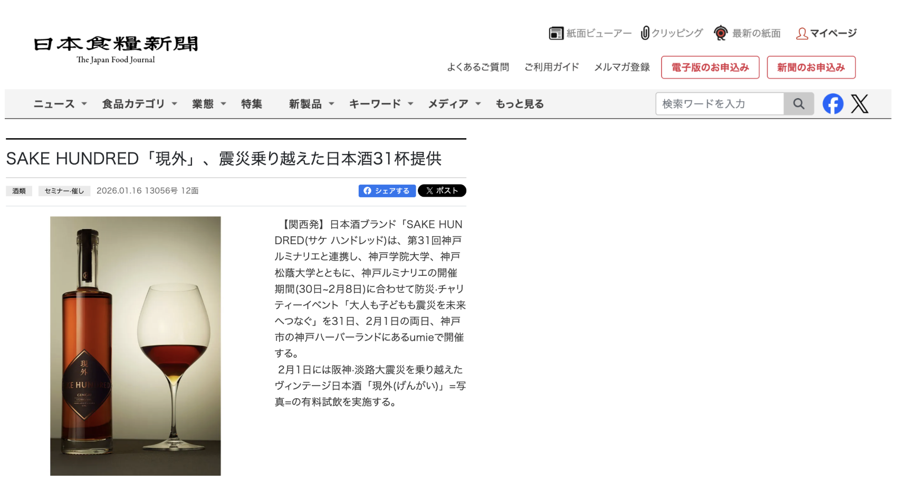Screen dimensions: 900x500
Task: Open the SAKE HUNDRED bottle photo
Action: pos(136,346)
